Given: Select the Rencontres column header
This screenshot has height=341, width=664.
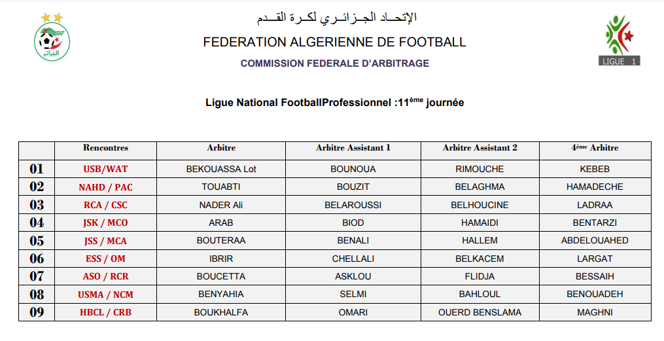Looking at the screenshot, I should click(105, 149).
